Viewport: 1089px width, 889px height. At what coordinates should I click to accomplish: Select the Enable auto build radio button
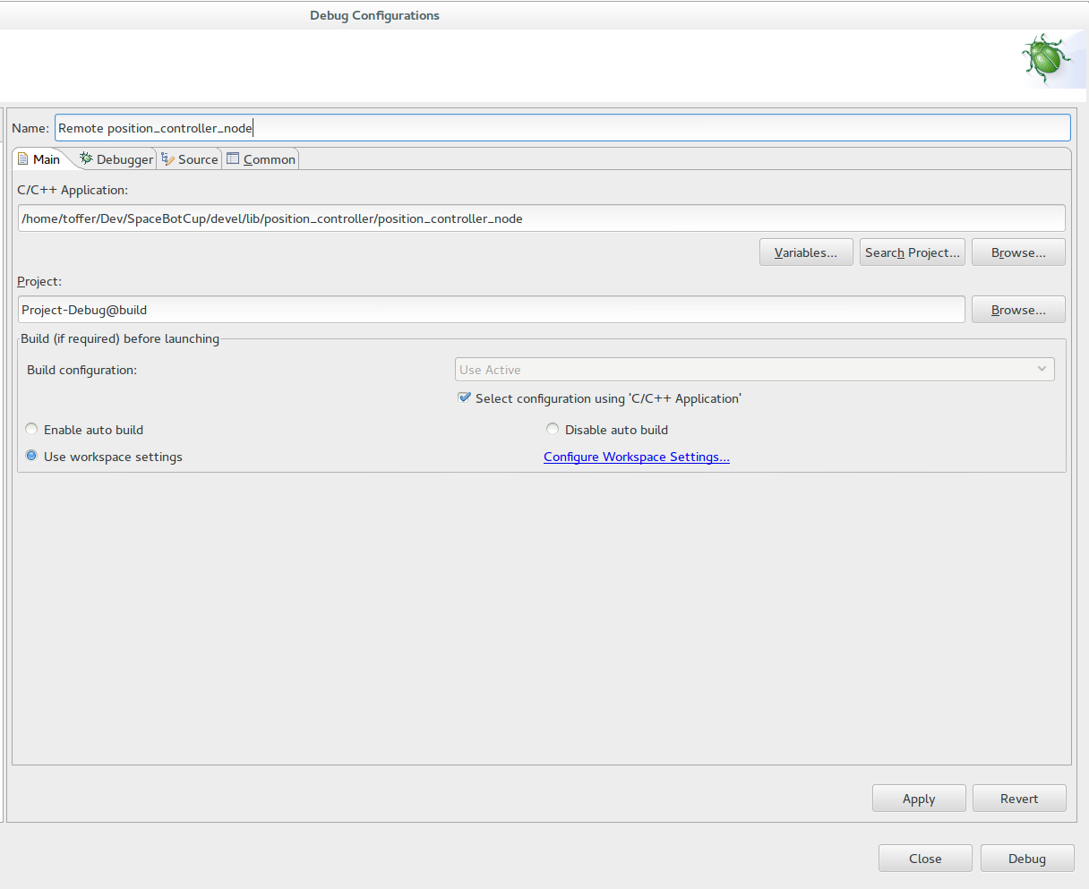tap(31, 429)
